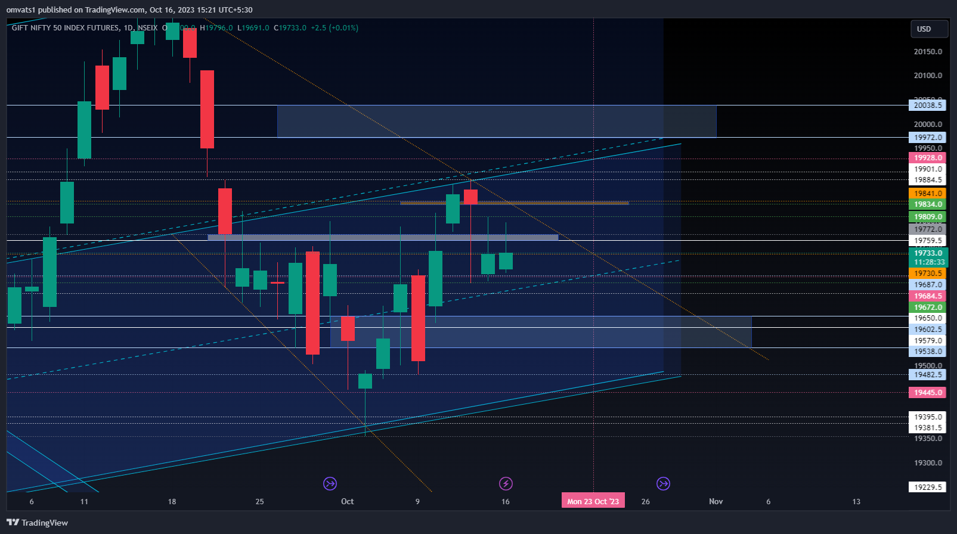Select the green 19809.0 price label

pyautogui.click(x=928, y=218)
